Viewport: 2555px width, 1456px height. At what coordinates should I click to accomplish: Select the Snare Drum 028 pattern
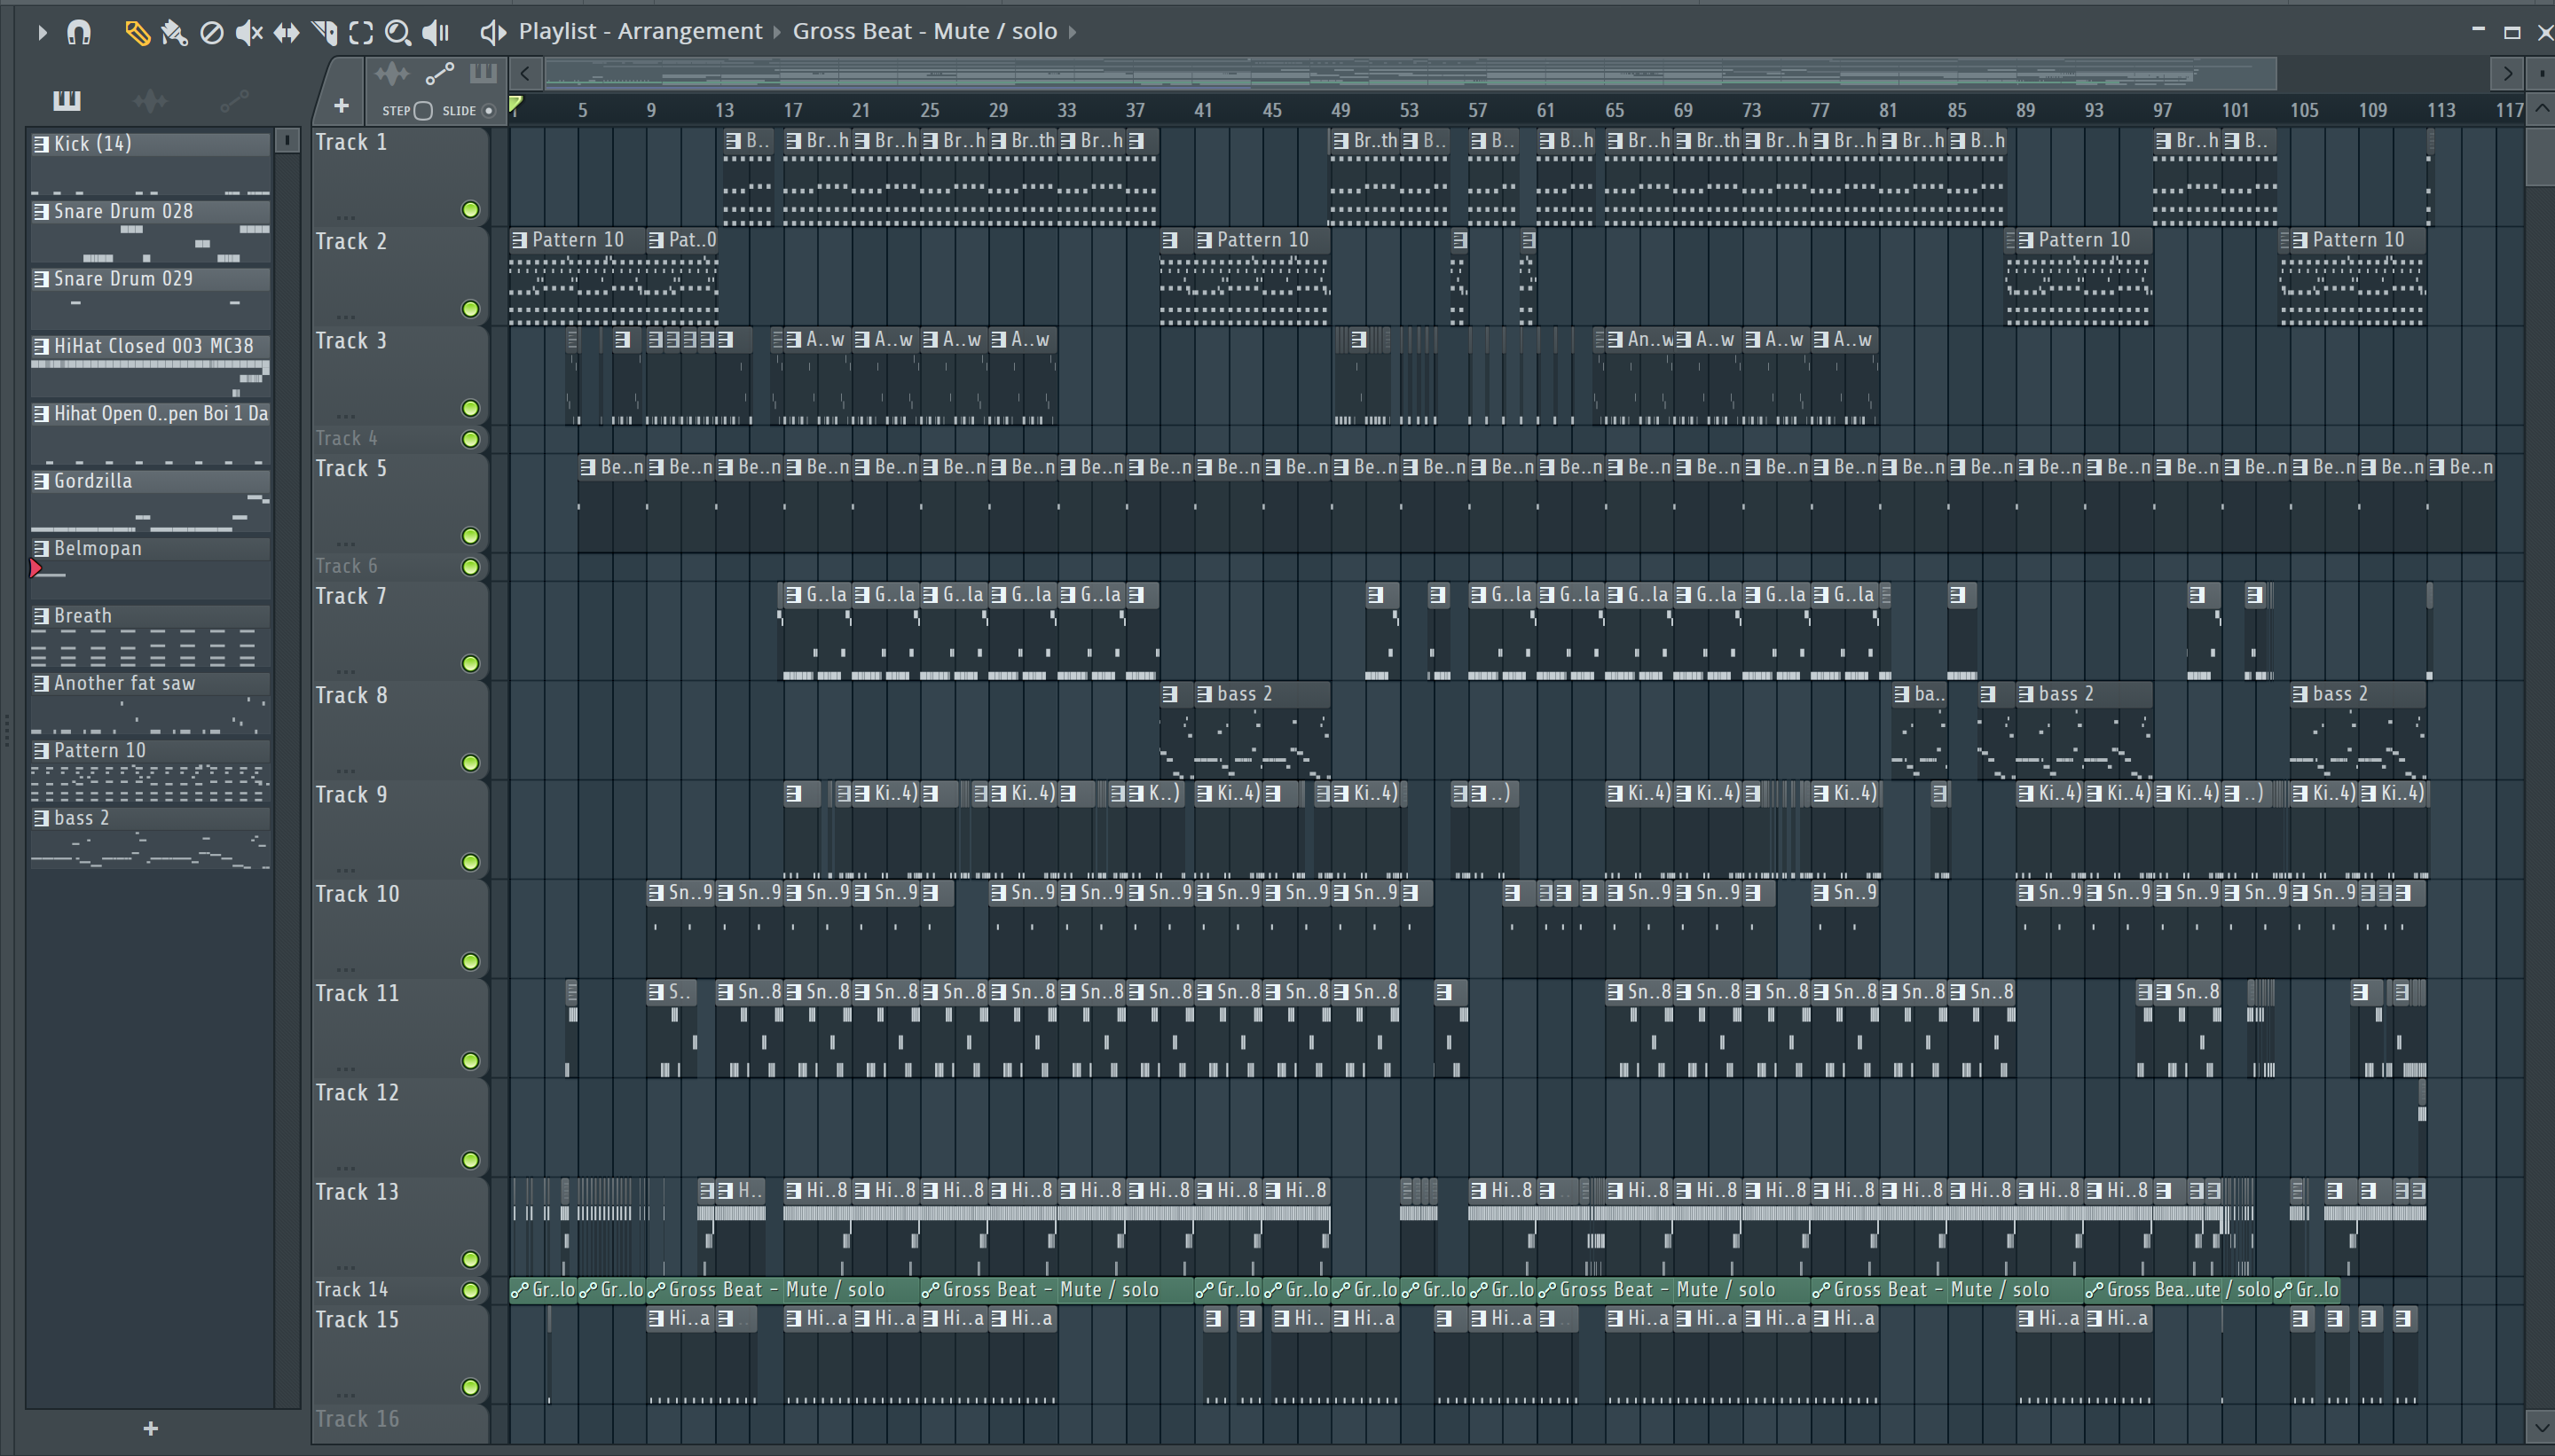tap(150, 231)
